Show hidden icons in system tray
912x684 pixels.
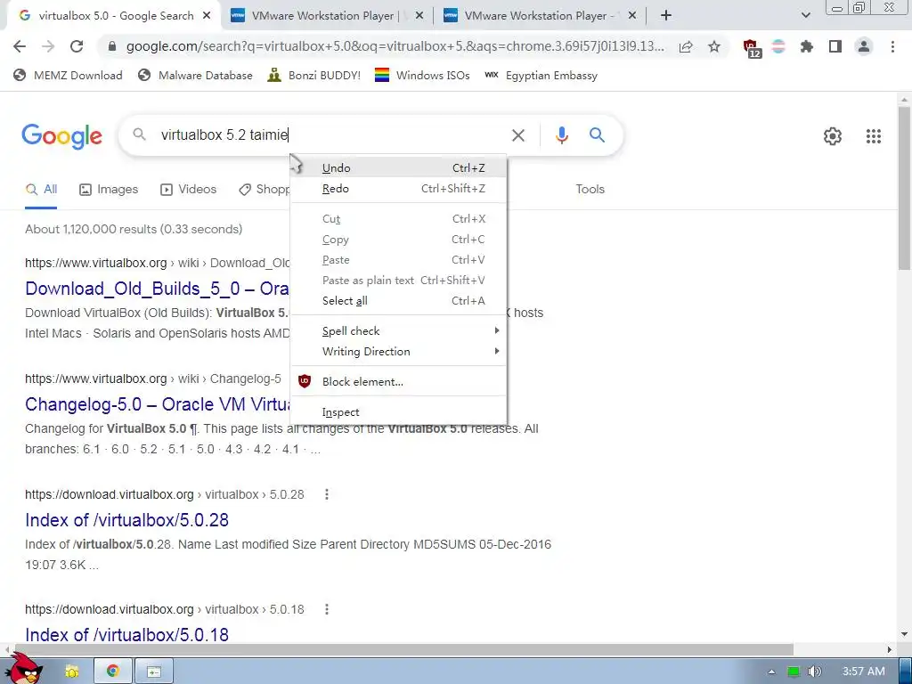(x=771, y=672)
